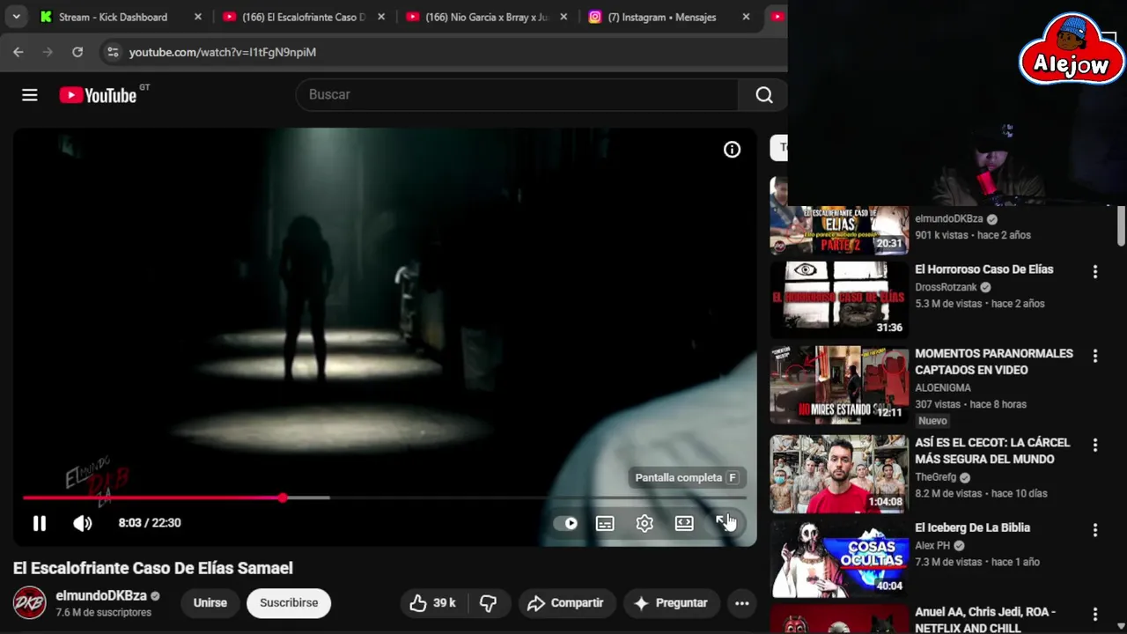
Task: Enter full screen mode icon
Action: pos(724,523)
